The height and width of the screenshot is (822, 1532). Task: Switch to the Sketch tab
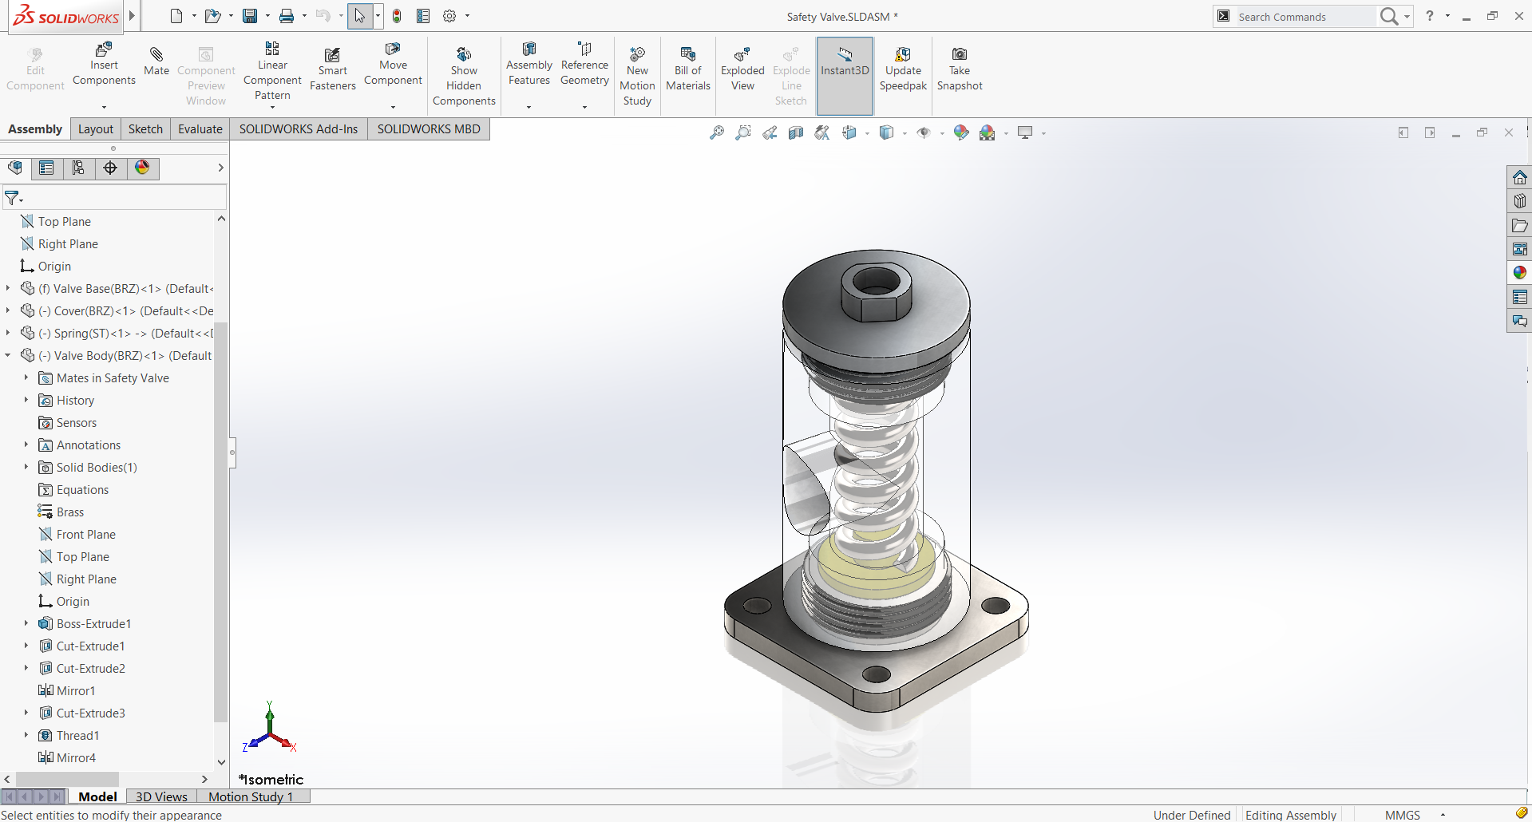[145, 129]
